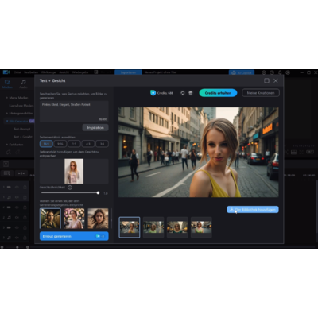Expand the Hintergrundbilder tree node
This screenshot has width=318, height=318.
point(7,113)
